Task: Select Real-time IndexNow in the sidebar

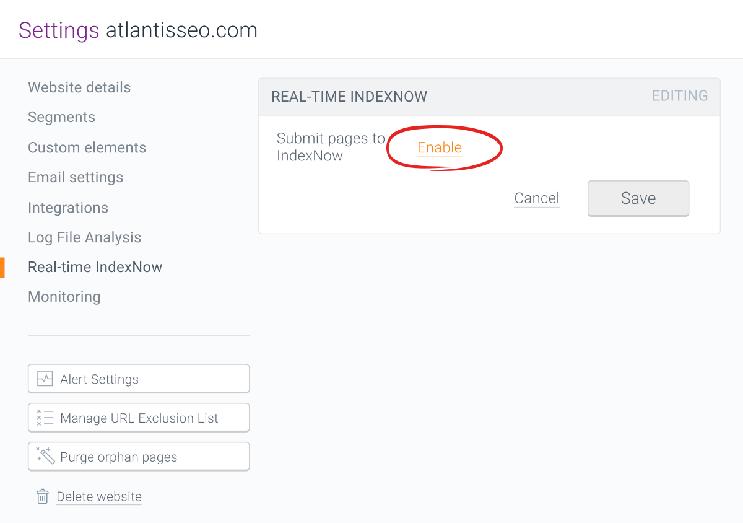Action: coord(95,267)
